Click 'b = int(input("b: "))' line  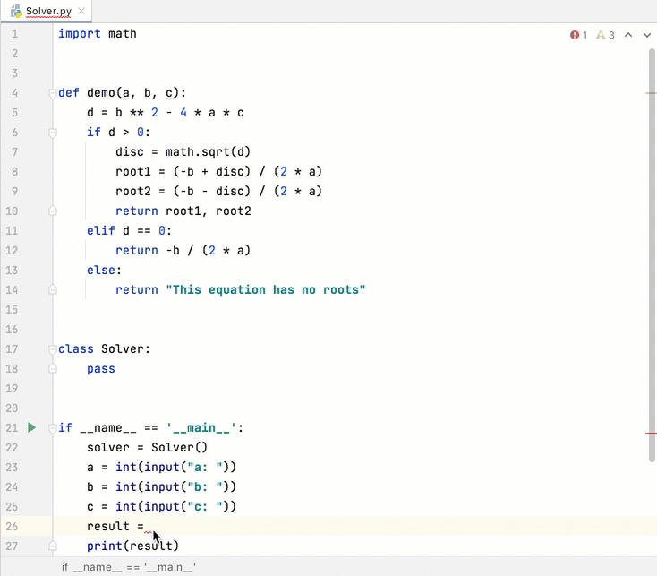pyautogui.click(x=161, y=486)
